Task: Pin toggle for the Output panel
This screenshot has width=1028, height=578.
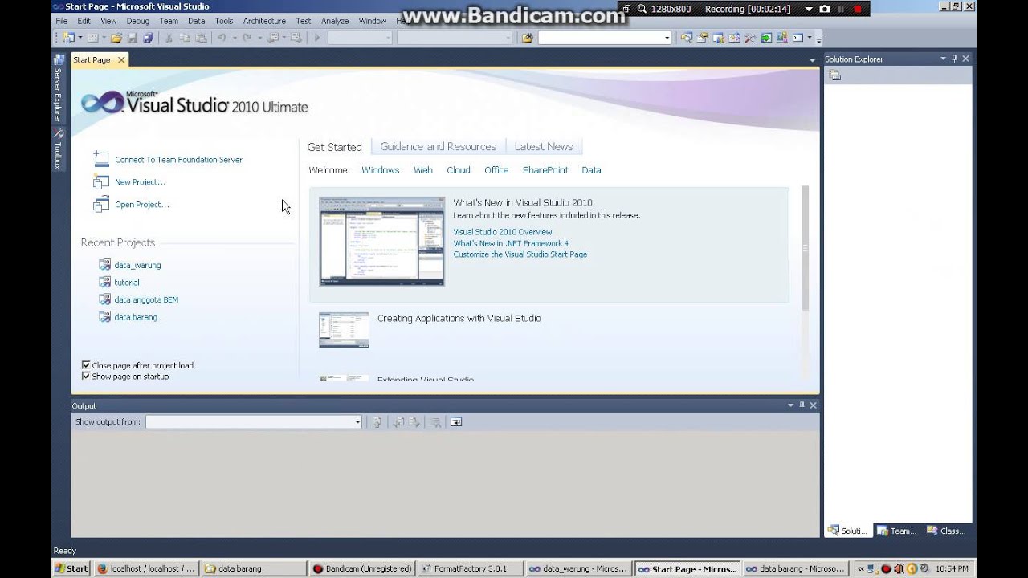Action: pos(802,405)
